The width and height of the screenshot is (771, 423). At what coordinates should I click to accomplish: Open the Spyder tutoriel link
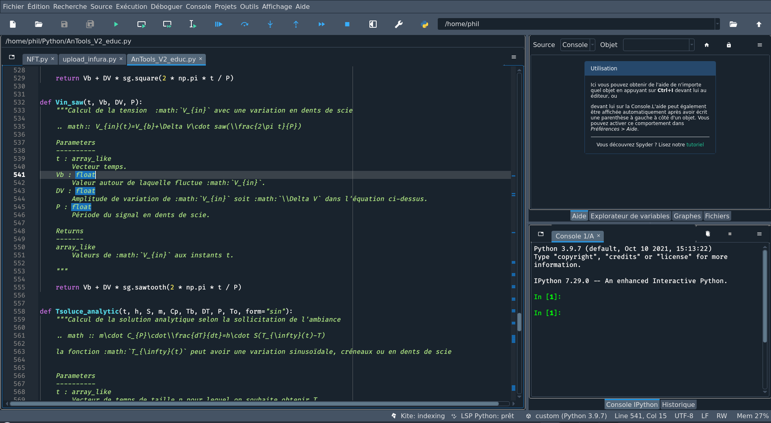(695, 145)
